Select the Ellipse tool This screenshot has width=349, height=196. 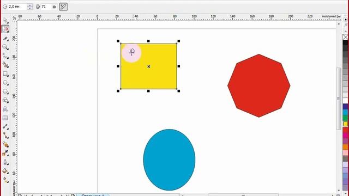pyautogui.click(x=5, y=82)
